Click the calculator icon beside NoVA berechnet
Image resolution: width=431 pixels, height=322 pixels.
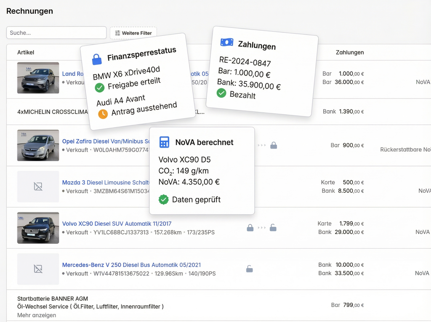click(x=164, y=142)
